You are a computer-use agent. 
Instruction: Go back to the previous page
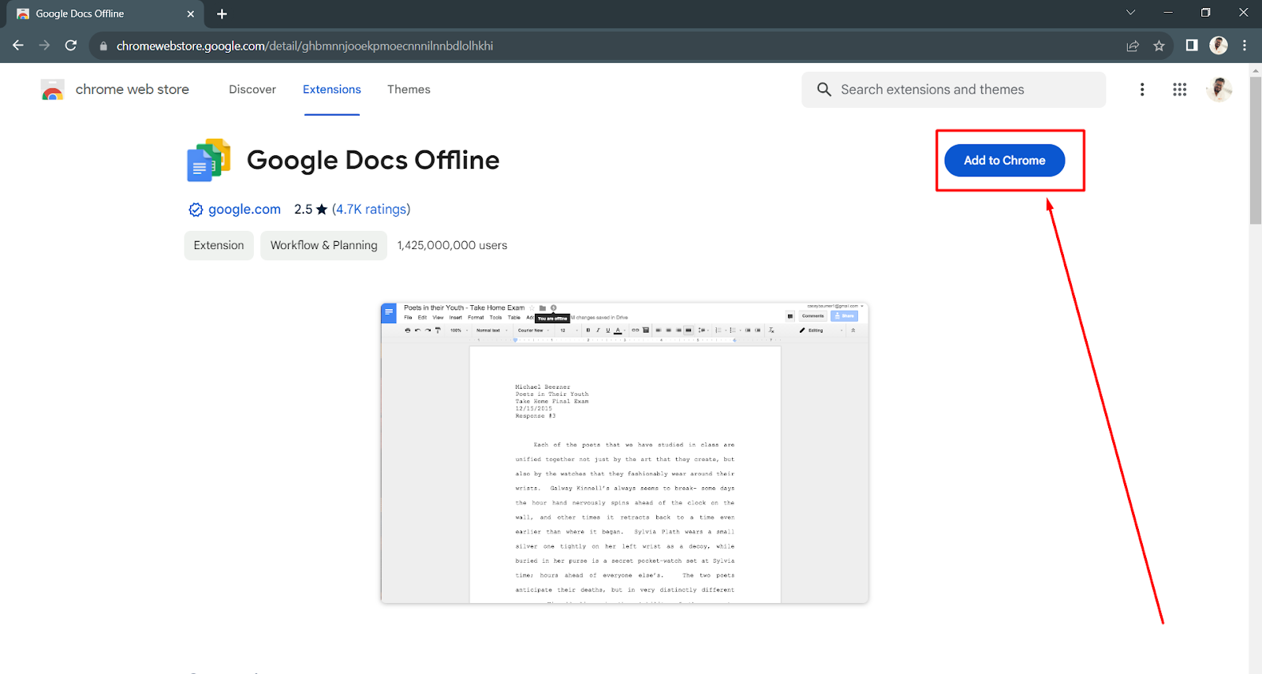[x=18, y=46]
